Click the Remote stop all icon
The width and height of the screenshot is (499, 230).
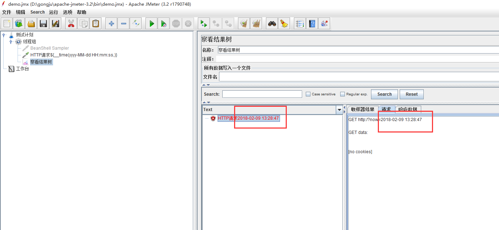(x=216, y=24)
